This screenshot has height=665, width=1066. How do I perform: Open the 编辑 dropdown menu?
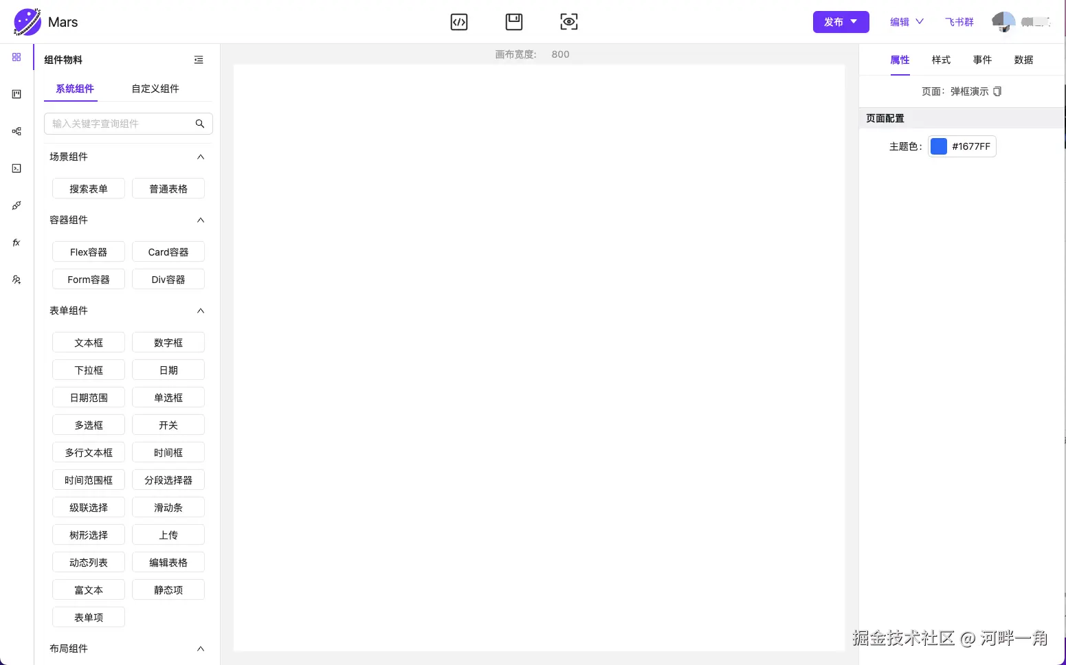pos(907,22)
